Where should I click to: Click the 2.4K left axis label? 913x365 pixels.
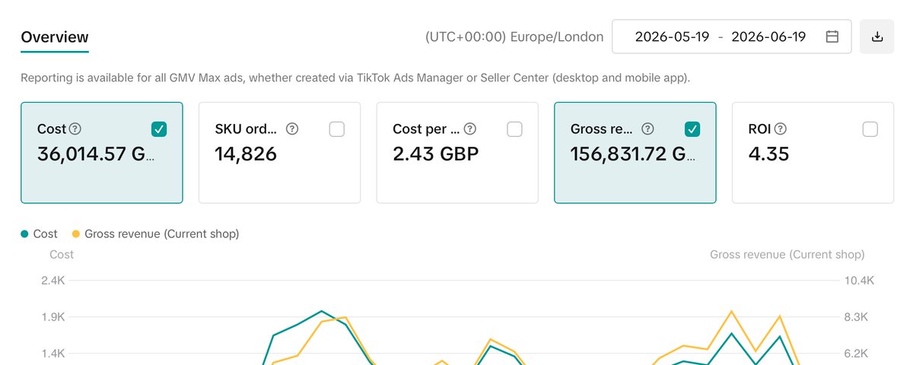tap(52, 281)
